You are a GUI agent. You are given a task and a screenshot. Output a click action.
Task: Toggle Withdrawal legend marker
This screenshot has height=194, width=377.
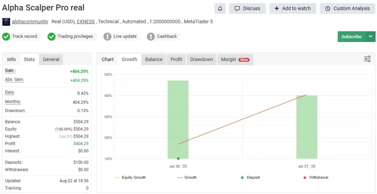pyautogui.click(x=316, y=178)
